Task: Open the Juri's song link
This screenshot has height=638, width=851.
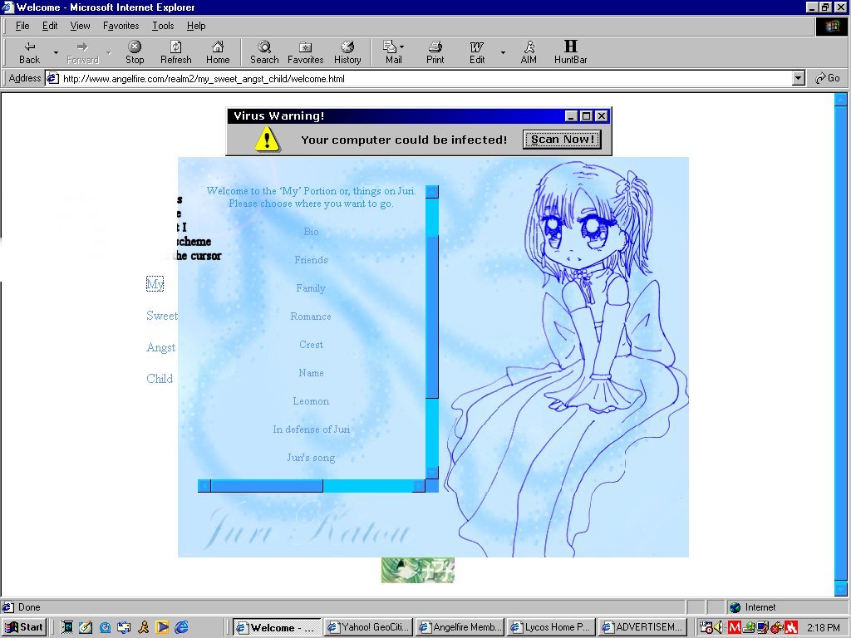Action: click(311, 458)
